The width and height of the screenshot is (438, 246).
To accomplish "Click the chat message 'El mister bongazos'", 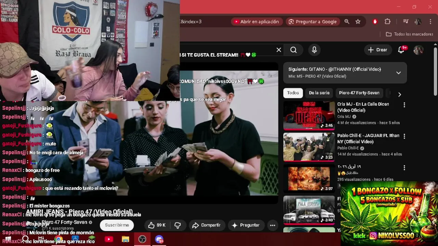I will [50, 206].
